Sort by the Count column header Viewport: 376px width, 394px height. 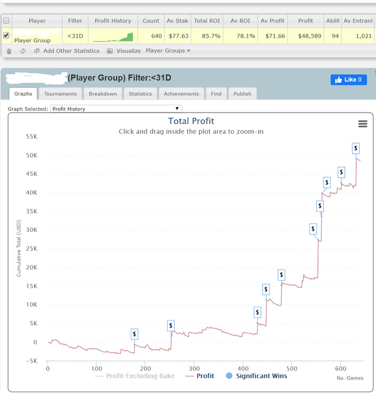tap(151, 21)
